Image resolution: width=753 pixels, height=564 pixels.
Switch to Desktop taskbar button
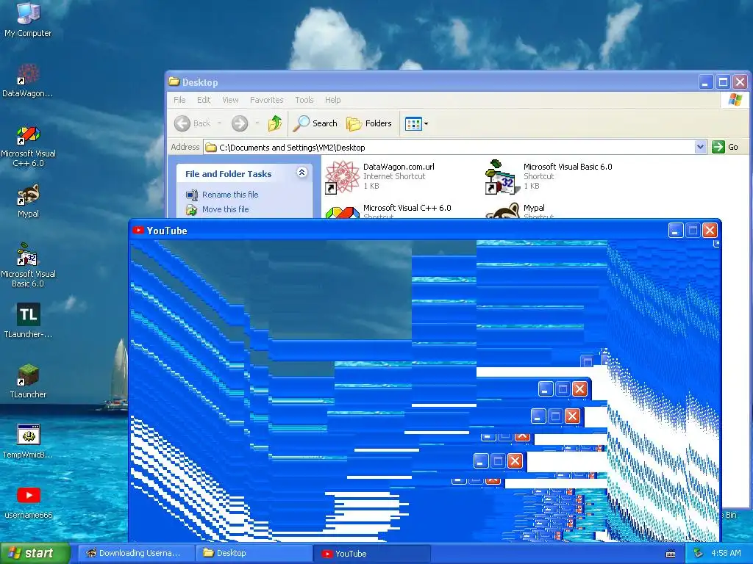254,553
